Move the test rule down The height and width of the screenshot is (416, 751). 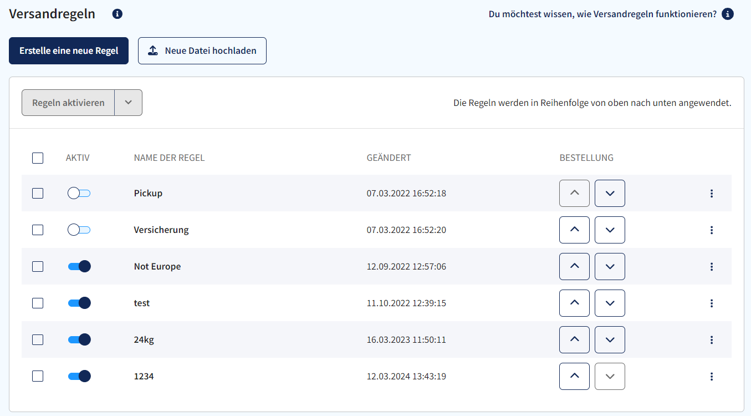point(610,303)
